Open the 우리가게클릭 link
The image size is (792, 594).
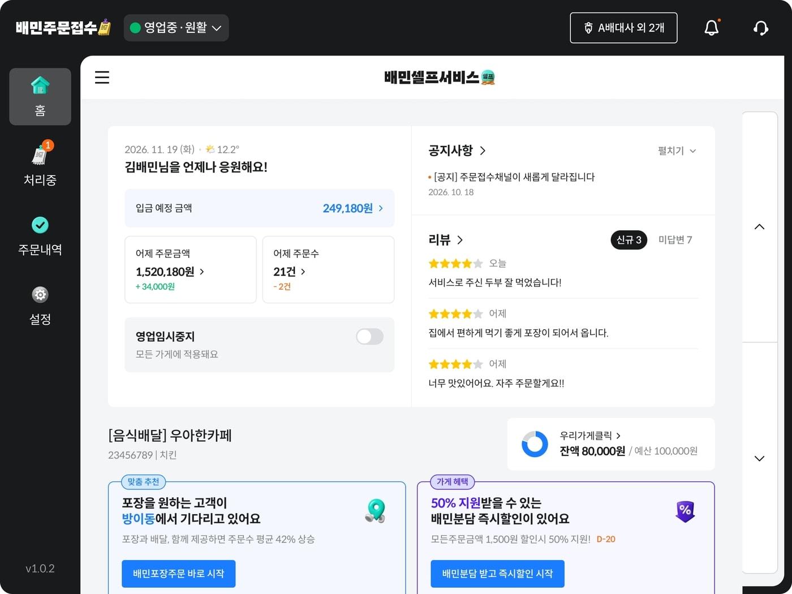pyautogui.click(x=590, y=436)
